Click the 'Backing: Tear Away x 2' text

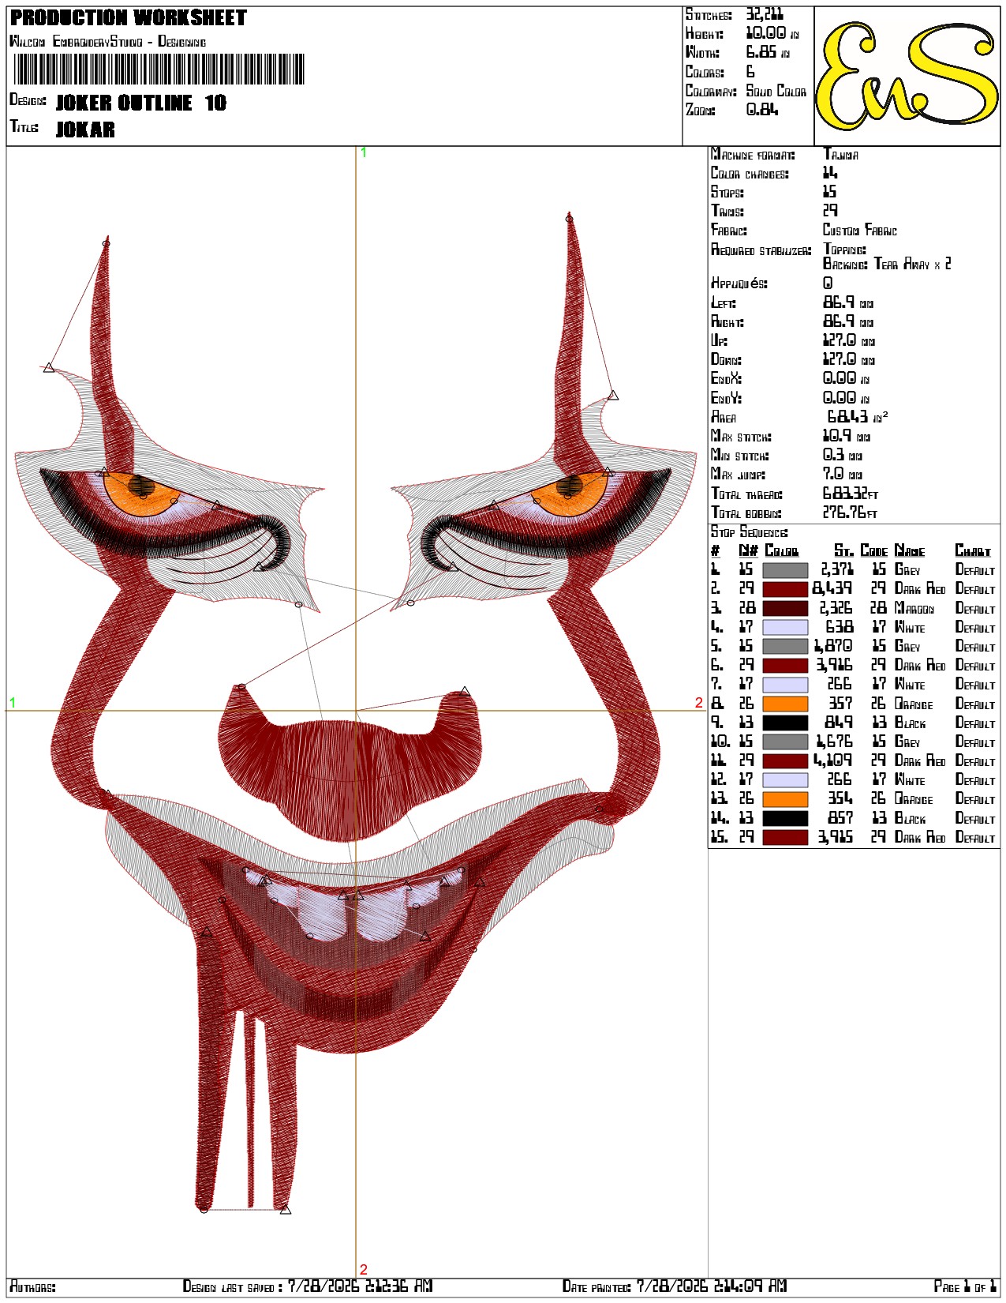pos(887,264)
